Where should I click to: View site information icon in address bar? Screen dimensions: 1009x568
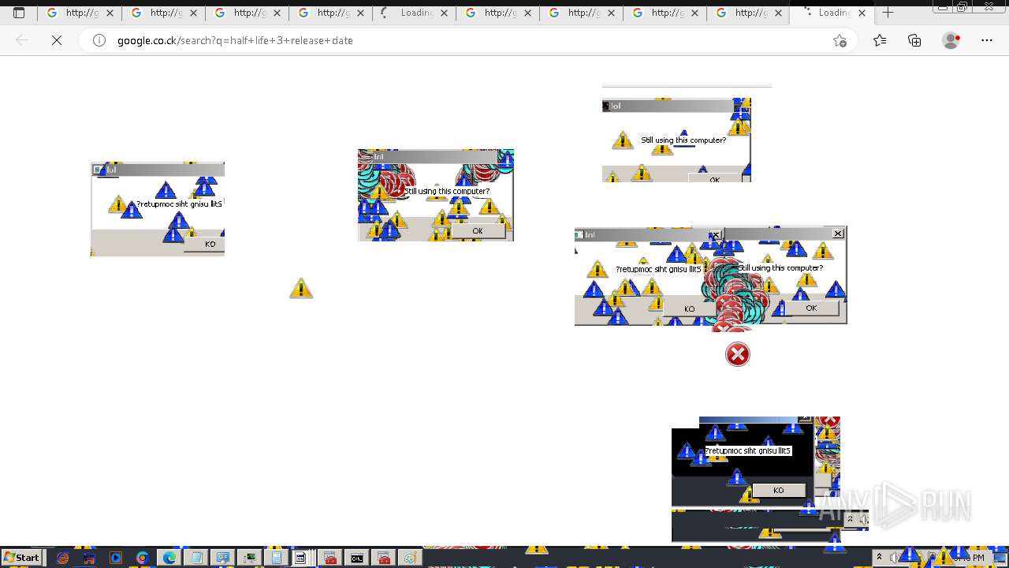99,40
